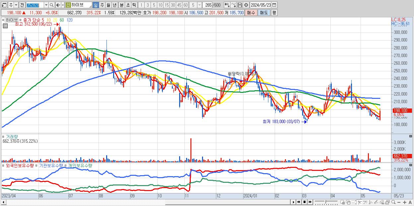Choose the 60 interval button
The image size is (414, 206).
tap(185, 5)
